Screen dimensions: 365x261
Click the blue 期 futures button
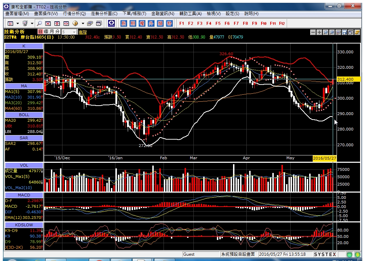point(133,23)
